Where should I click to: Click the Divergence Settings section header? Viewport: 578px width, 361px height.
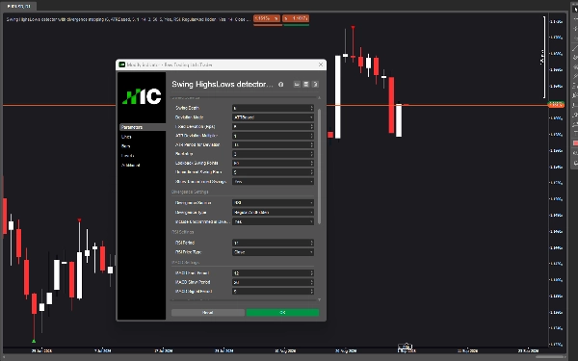pos(190,192)
